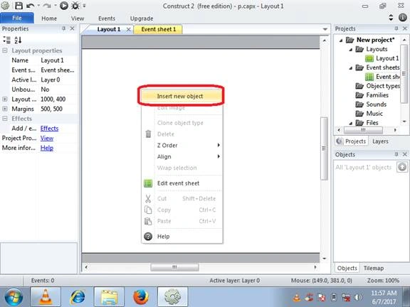
Task: Open the tab list dropdown arrow
Action: 325,29
